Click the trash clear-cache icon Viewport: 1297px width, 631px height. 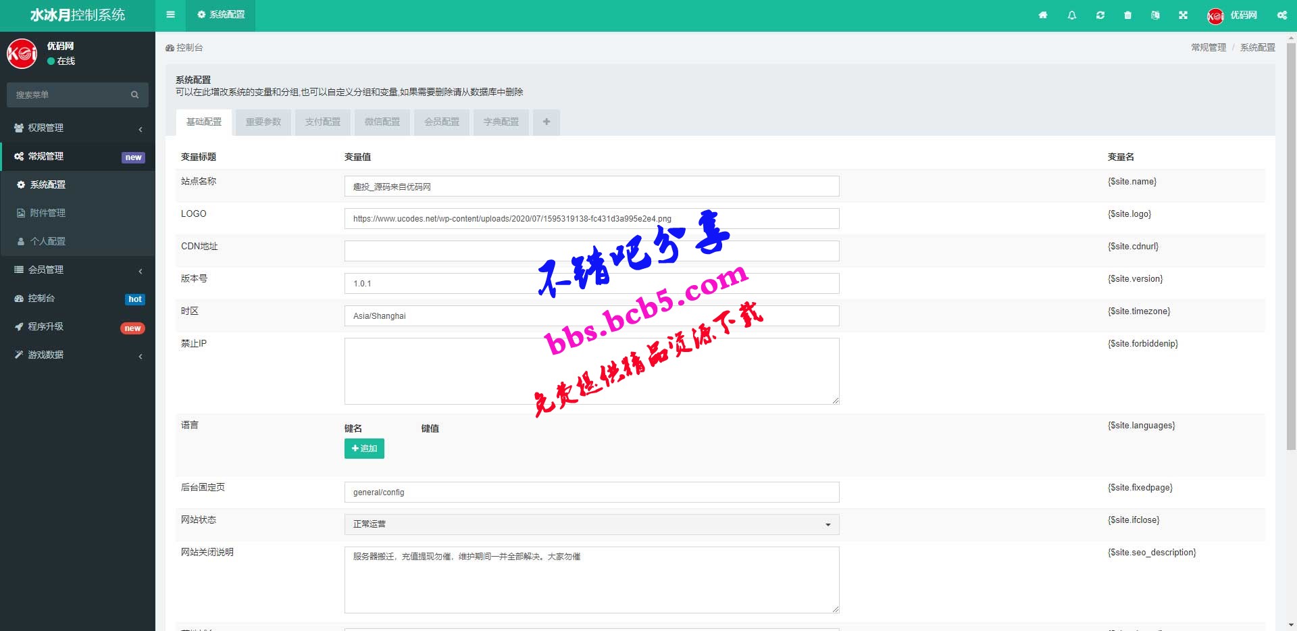pos(1128,15)
